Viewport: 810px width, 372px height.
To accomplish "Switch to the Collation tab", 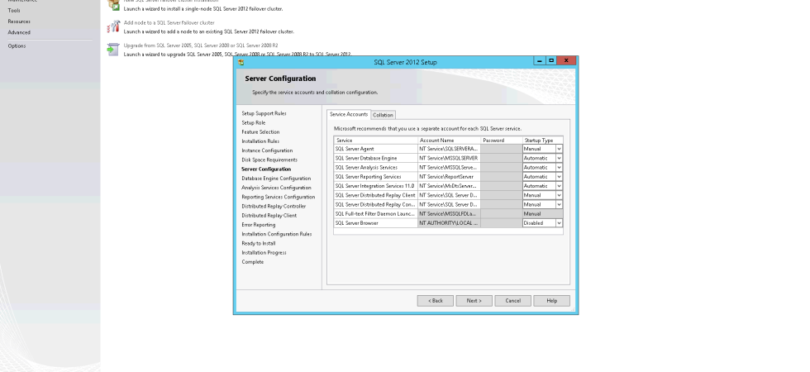I will [x=383, y=115].
